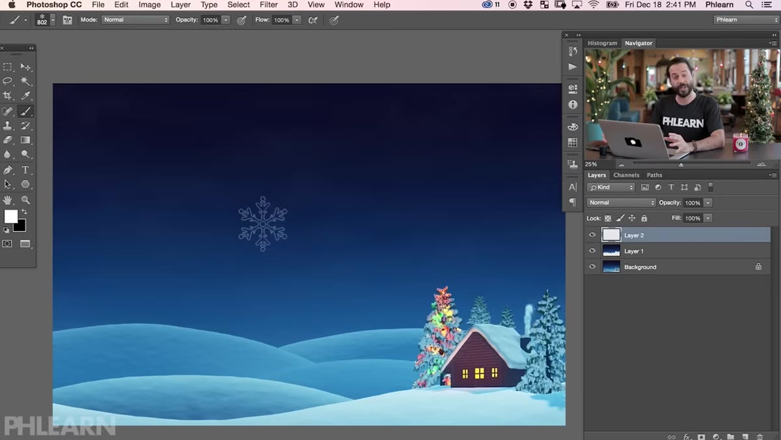This screenshot has height=440, width=781.
Task: Open the Phlearn workspace dropdown
Action: pos(745,20)
